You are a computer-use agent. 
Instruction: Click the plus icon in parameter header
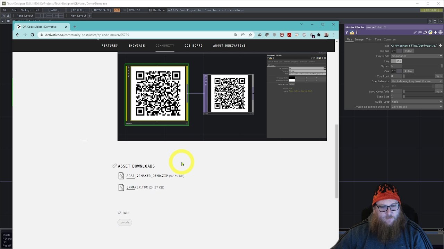click(435, 33)
